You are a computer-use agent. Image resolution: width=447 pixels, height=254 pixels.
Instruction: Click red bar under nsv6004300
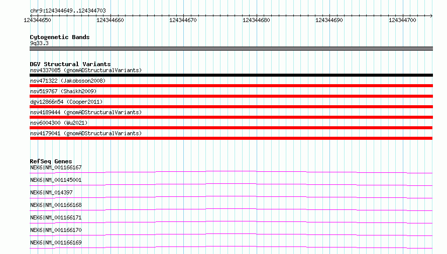coord(231,128)
